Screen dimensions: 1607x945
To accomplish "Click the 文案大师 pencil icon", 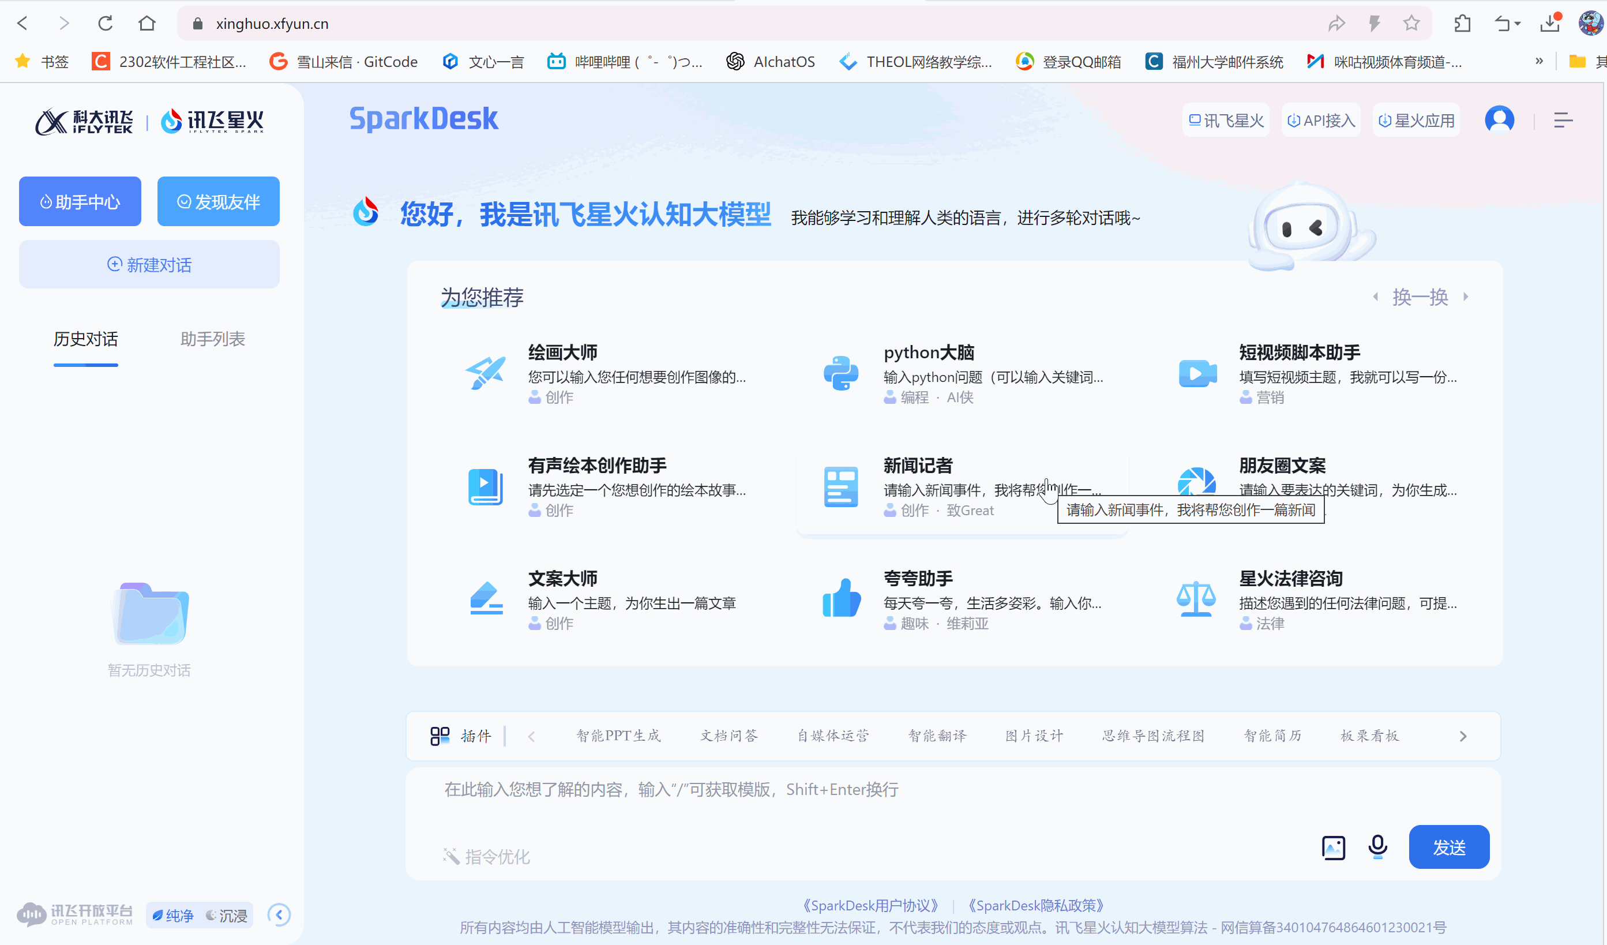I will pos(486,598).
